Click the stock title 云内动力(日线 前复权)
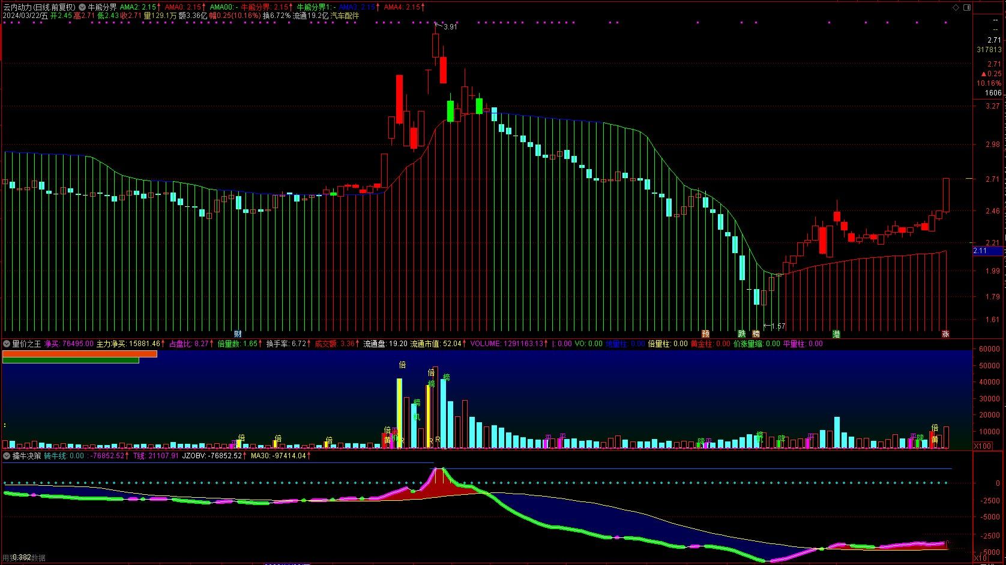The image size is (1006, 565). [39, 7]
